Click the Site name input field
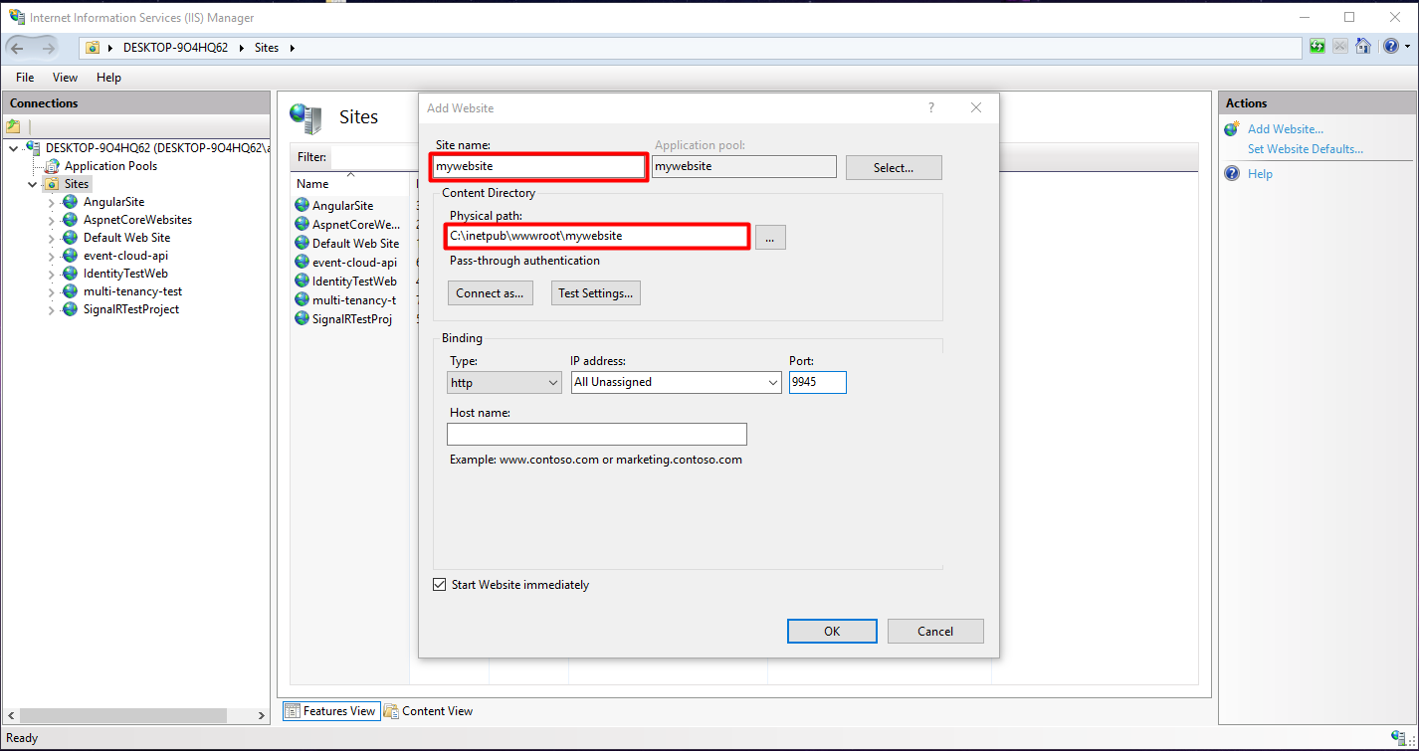 [539, 166]
